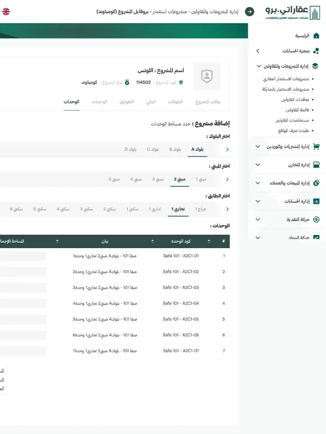
Task: Select the سكني 6 floor tab
Action: 16,209
